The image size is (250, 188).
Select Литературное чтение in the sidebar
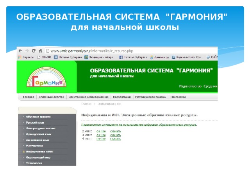tap(41, 128)
